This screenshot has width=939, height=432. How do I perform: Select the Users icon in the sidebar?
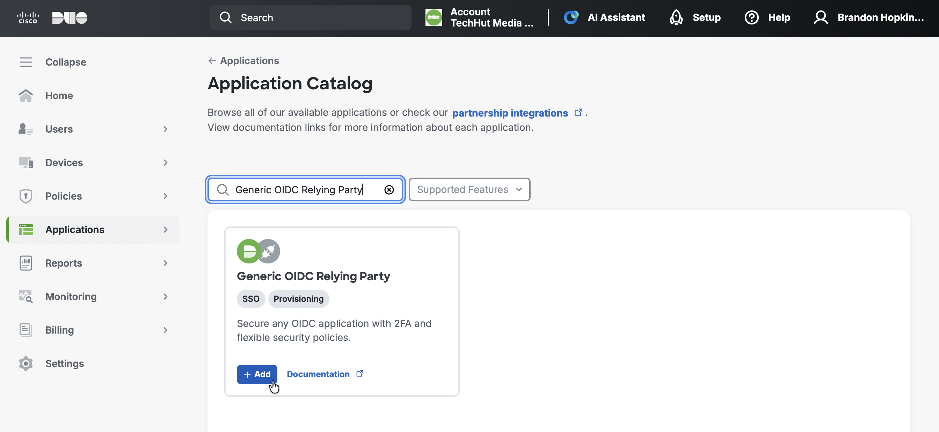click(x=26, y=129)
